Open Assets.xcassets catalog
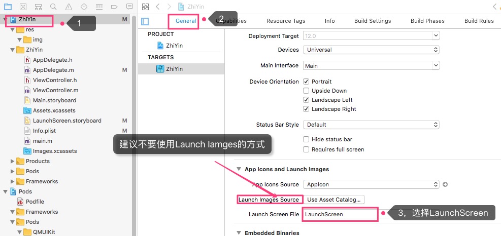The height and width of the screenshot is (236, 501). (54, 111)
